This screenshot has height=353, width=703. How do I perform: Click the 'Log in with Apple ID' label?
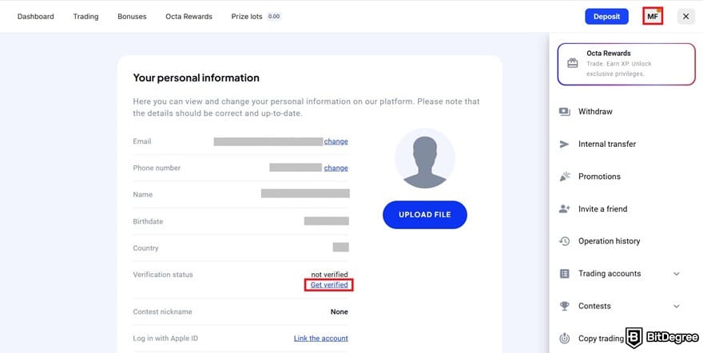point(165,339)
